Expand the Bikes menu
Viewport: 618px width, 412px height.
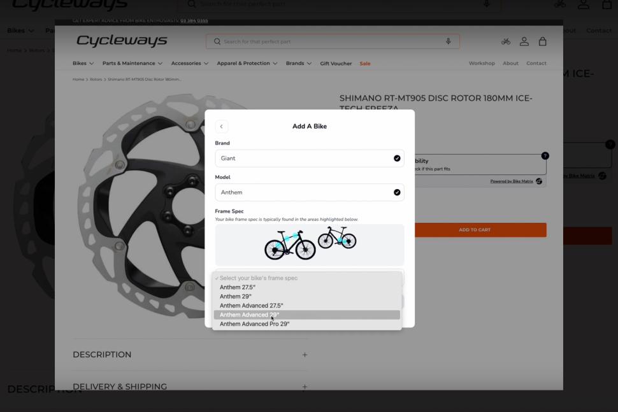tap(83, 64)
